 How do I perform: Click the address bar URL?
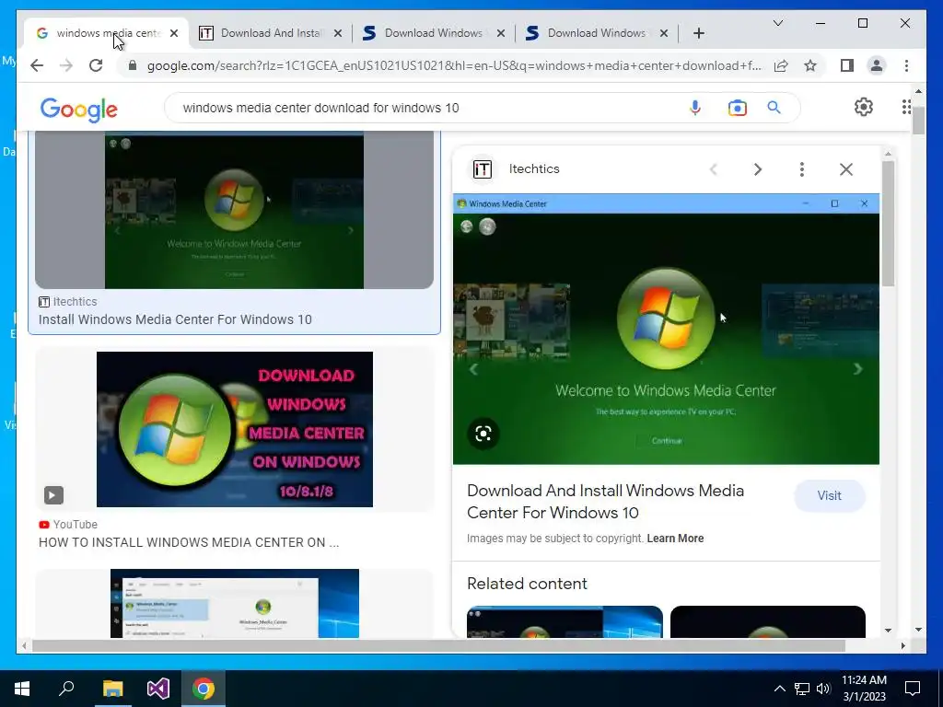point(454,65)
